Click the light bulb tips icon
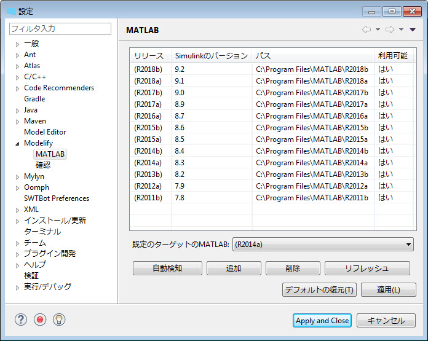This screenshot has width=428, height=341. coord(59,319)
